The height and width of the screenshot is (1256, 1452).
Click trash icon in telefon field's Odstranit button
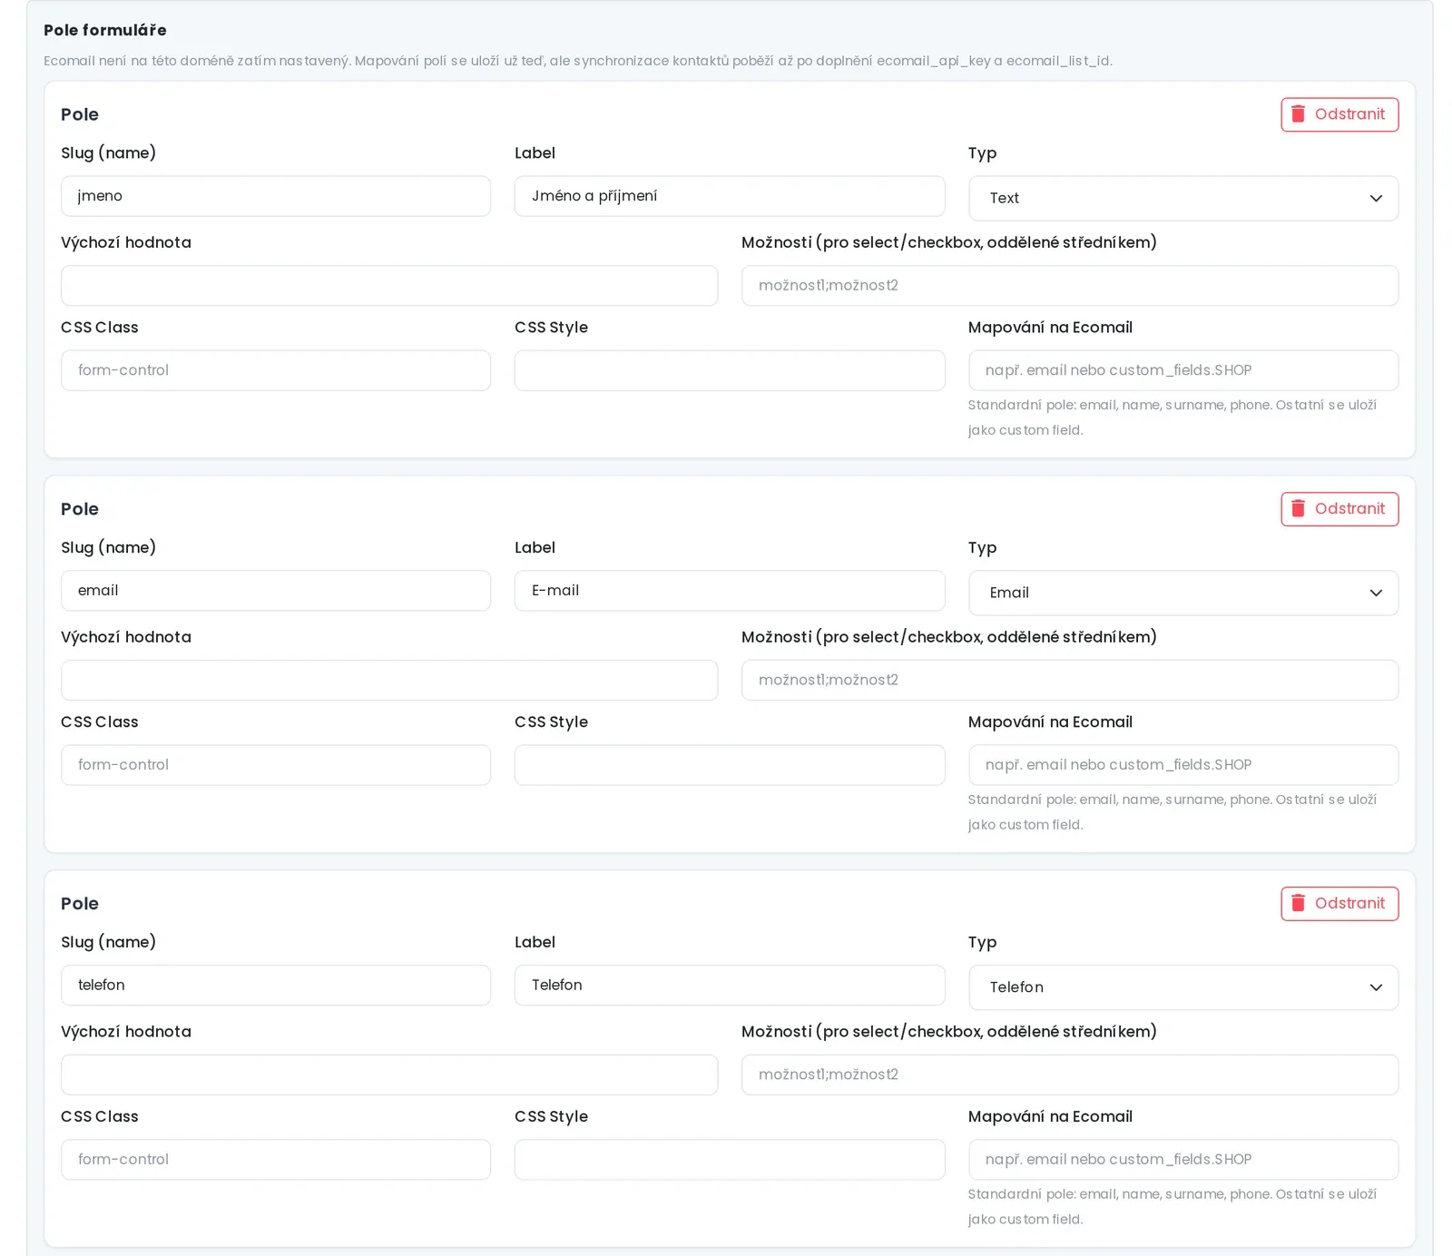1298,903
